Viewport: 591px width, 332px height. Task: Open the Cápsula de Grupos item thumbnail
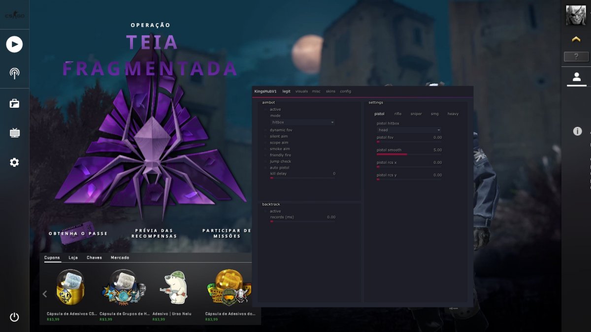coord(123,288)
